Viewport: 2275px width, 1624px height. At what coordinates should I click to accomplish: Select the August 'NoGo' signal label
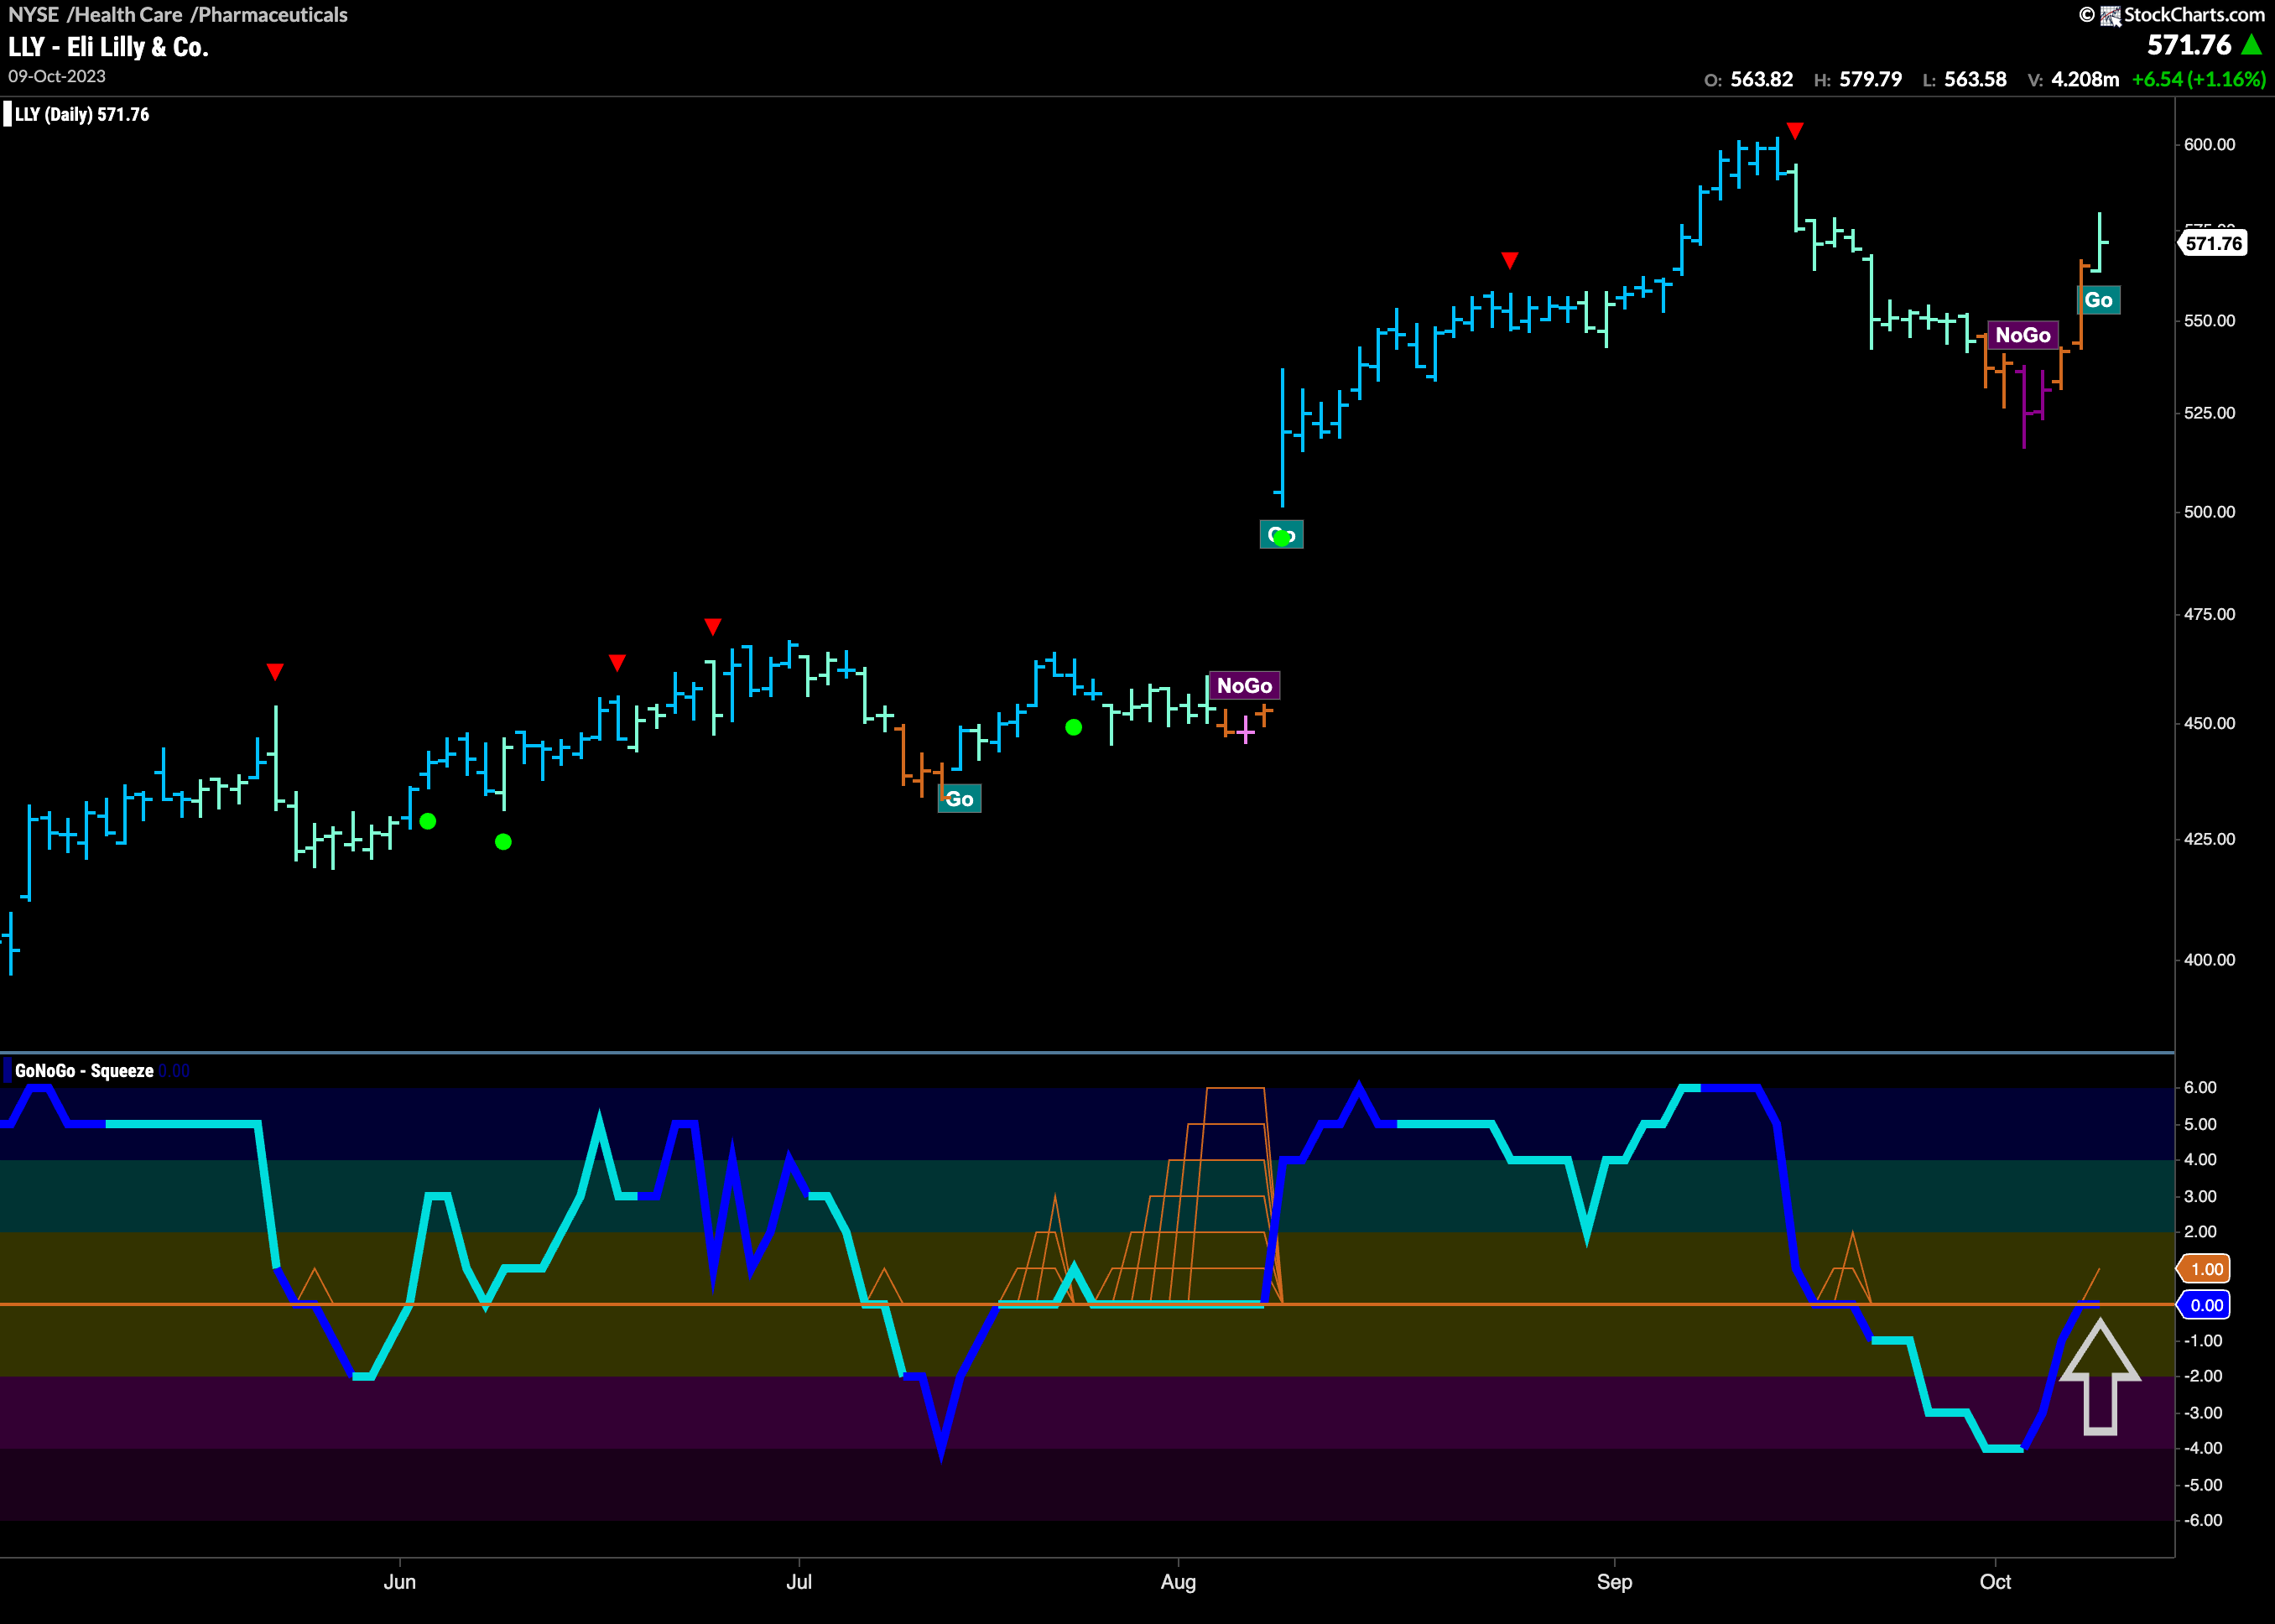1244,686
